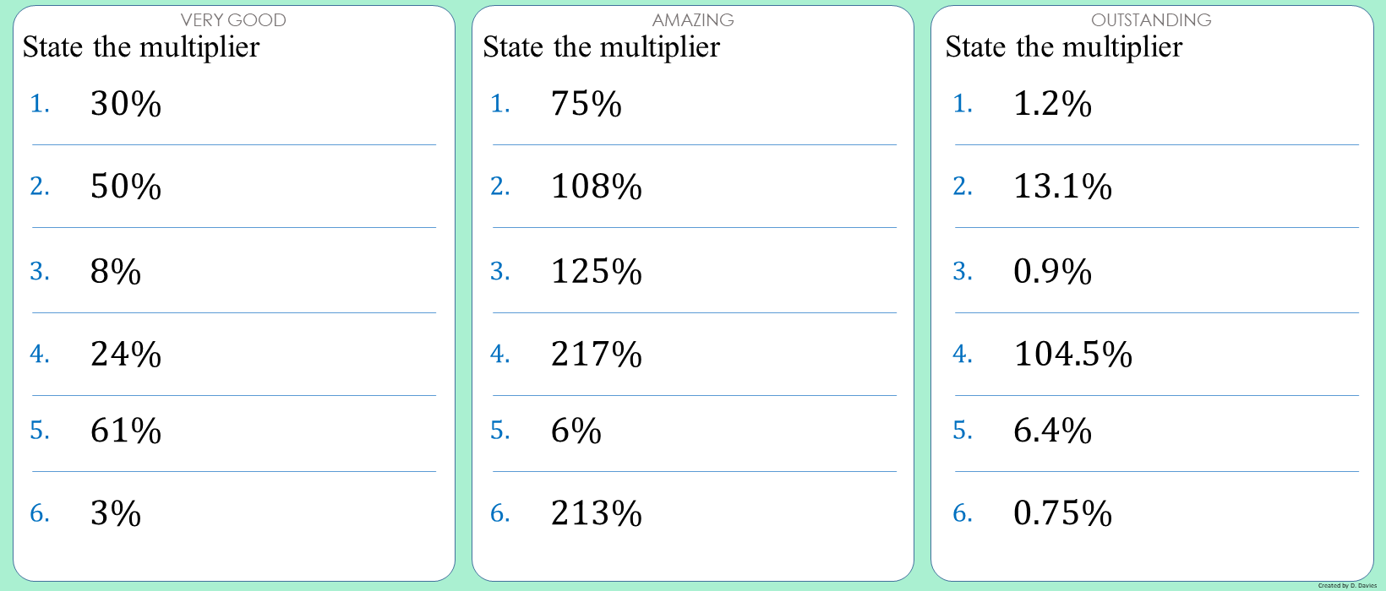This screenshot has height=591, width=1386.
Task: Click the 30% question text
Action: [x=126, y=105]
